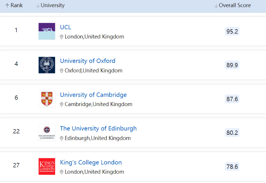Open The University of Edinburgh link
The height and width of the screenshot is (183, 266).
pos(98,128)
